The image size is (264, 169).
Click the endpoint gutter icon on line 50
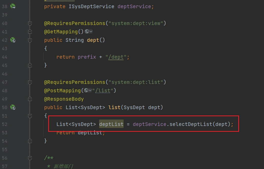tap(13, 107)
